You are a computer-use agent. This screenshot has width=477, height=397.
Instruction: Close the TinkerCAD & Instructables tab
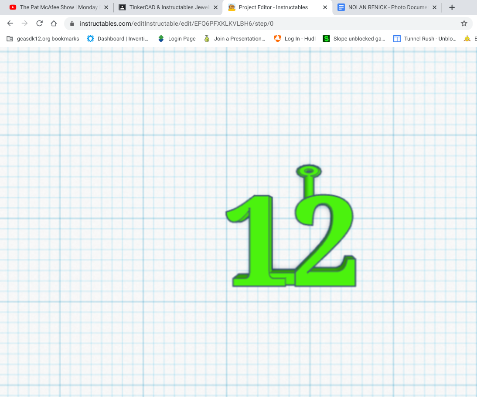(216, 7)
